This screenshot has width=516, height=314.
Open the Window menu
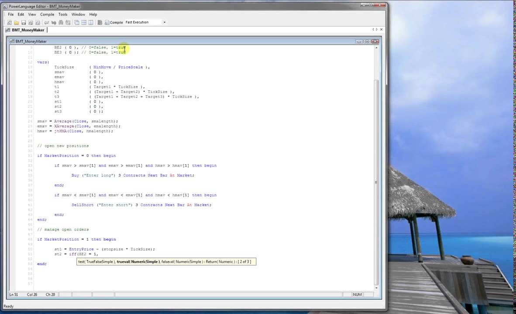click(x=78, y=14)
